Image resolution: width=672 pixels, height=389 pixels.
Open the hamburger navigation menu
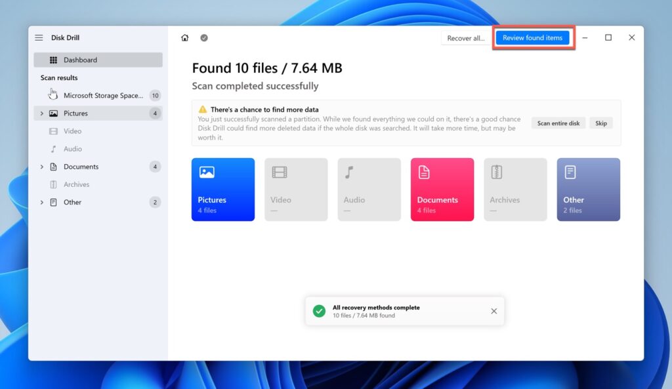click(x=39, y=37)
